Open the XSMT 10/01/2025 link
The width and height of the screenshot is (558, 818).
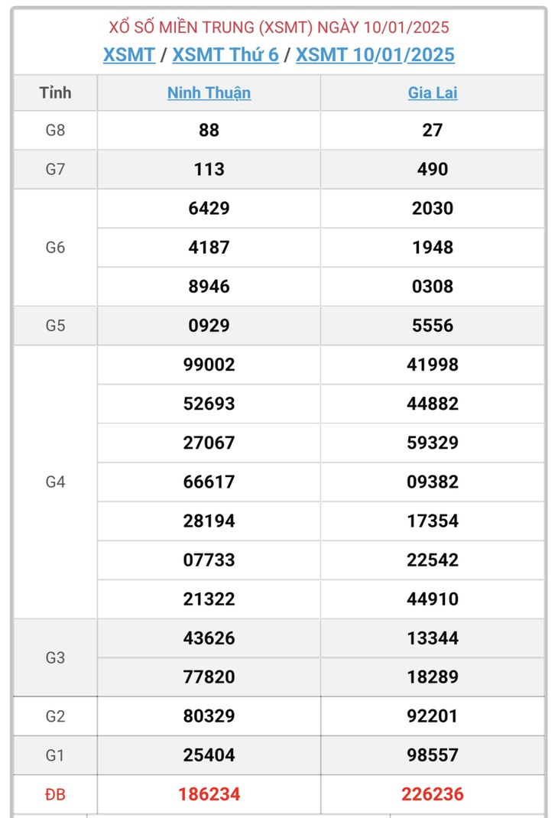[375, 54]
